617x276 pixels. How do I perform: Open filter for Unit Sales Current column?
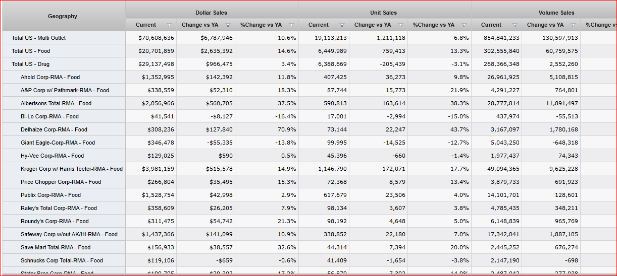[342, 25]
